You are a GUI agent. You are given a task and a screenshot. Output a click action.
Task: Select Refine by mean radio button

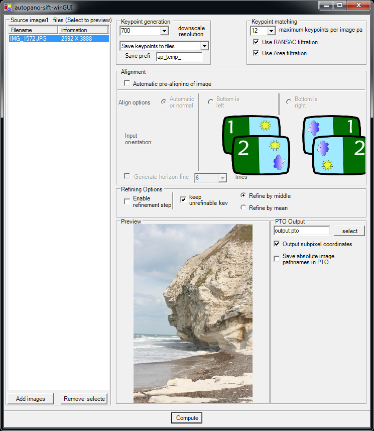tap(243, 207)
